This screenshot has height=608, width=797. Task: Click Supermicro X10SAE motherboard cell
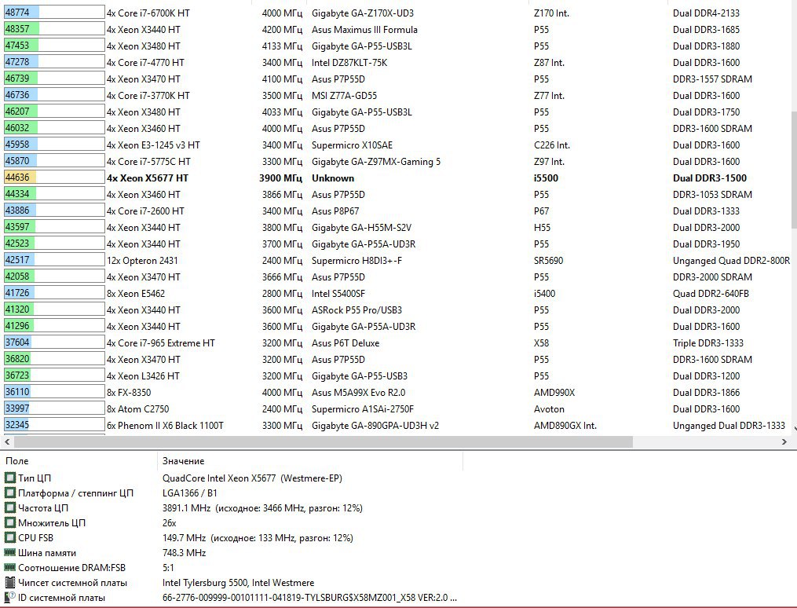click(x=353, y=145)
